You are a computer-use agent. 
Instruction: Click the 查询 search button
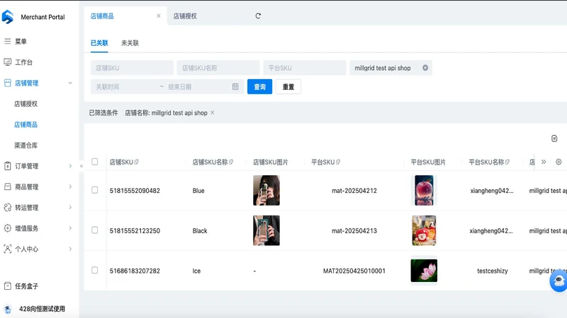pyautogui.click(x=259, y=87)
